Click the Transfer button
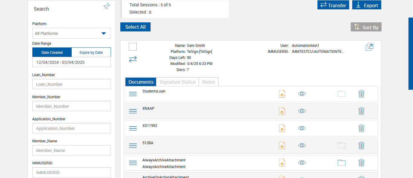Viewport: 413px width, 178px height. point(333,5)
